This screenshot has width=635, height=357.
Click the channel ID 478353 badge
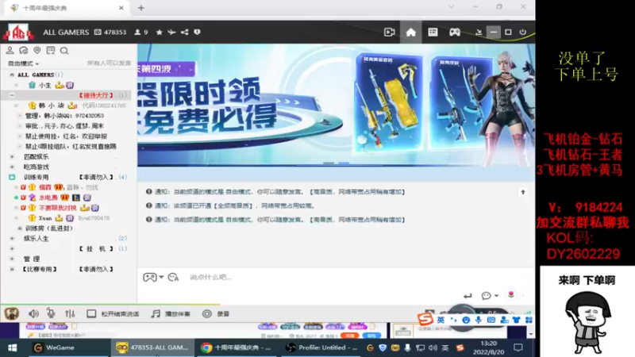110,32
